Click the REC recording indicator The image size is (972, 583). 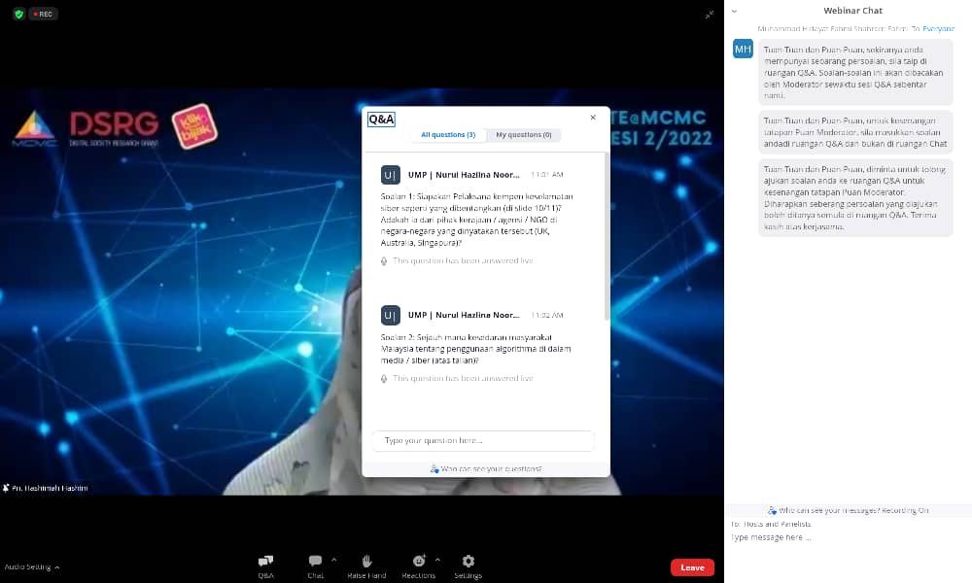point(44,14)
